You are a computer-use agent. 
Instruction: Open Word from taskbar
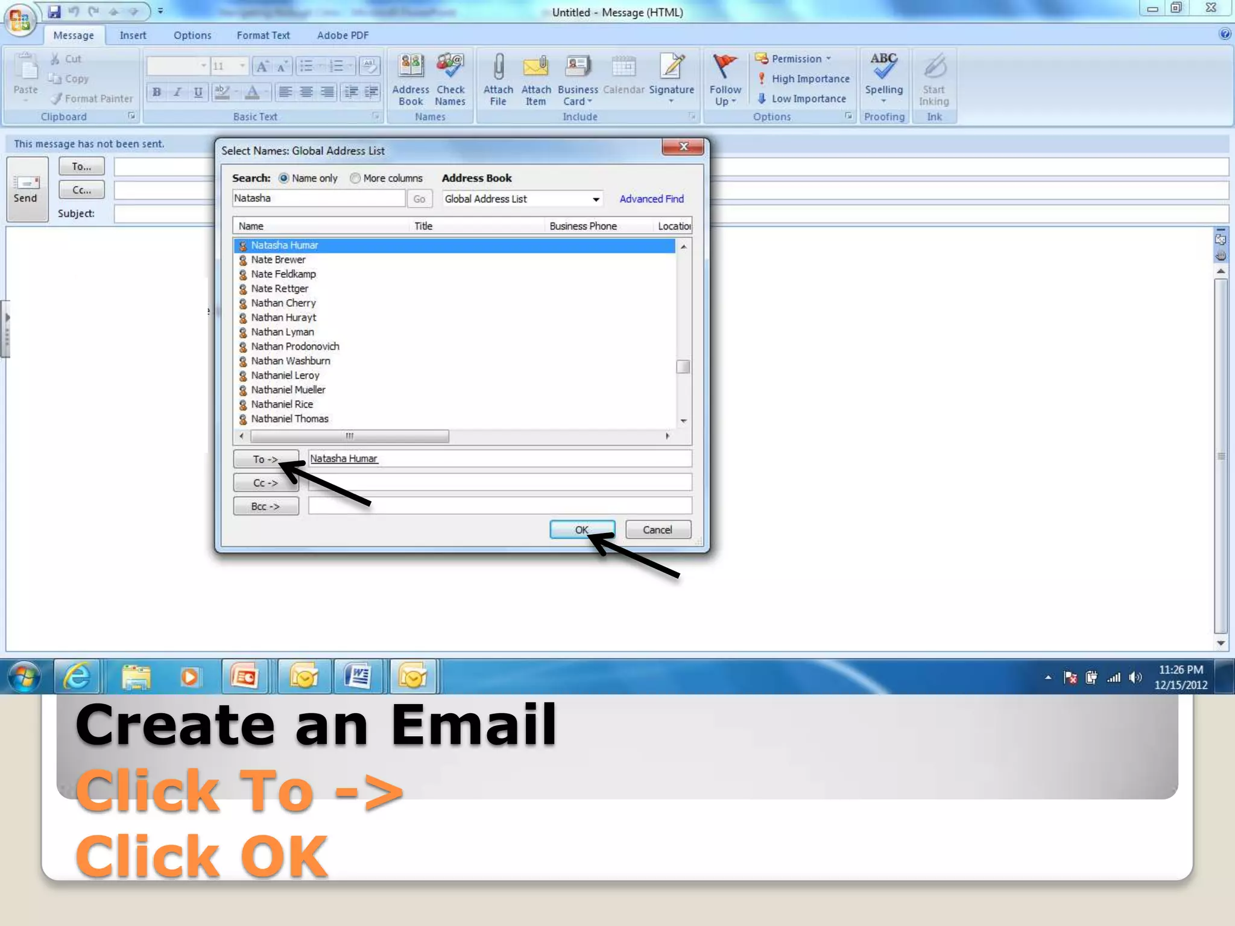[x=358, y=676]
